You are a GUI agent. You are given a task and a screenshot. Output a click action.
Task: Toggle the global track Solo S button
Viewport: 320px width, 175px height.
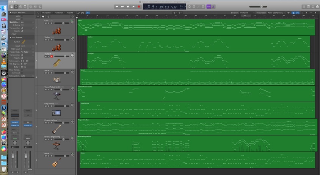coord(49,17)
